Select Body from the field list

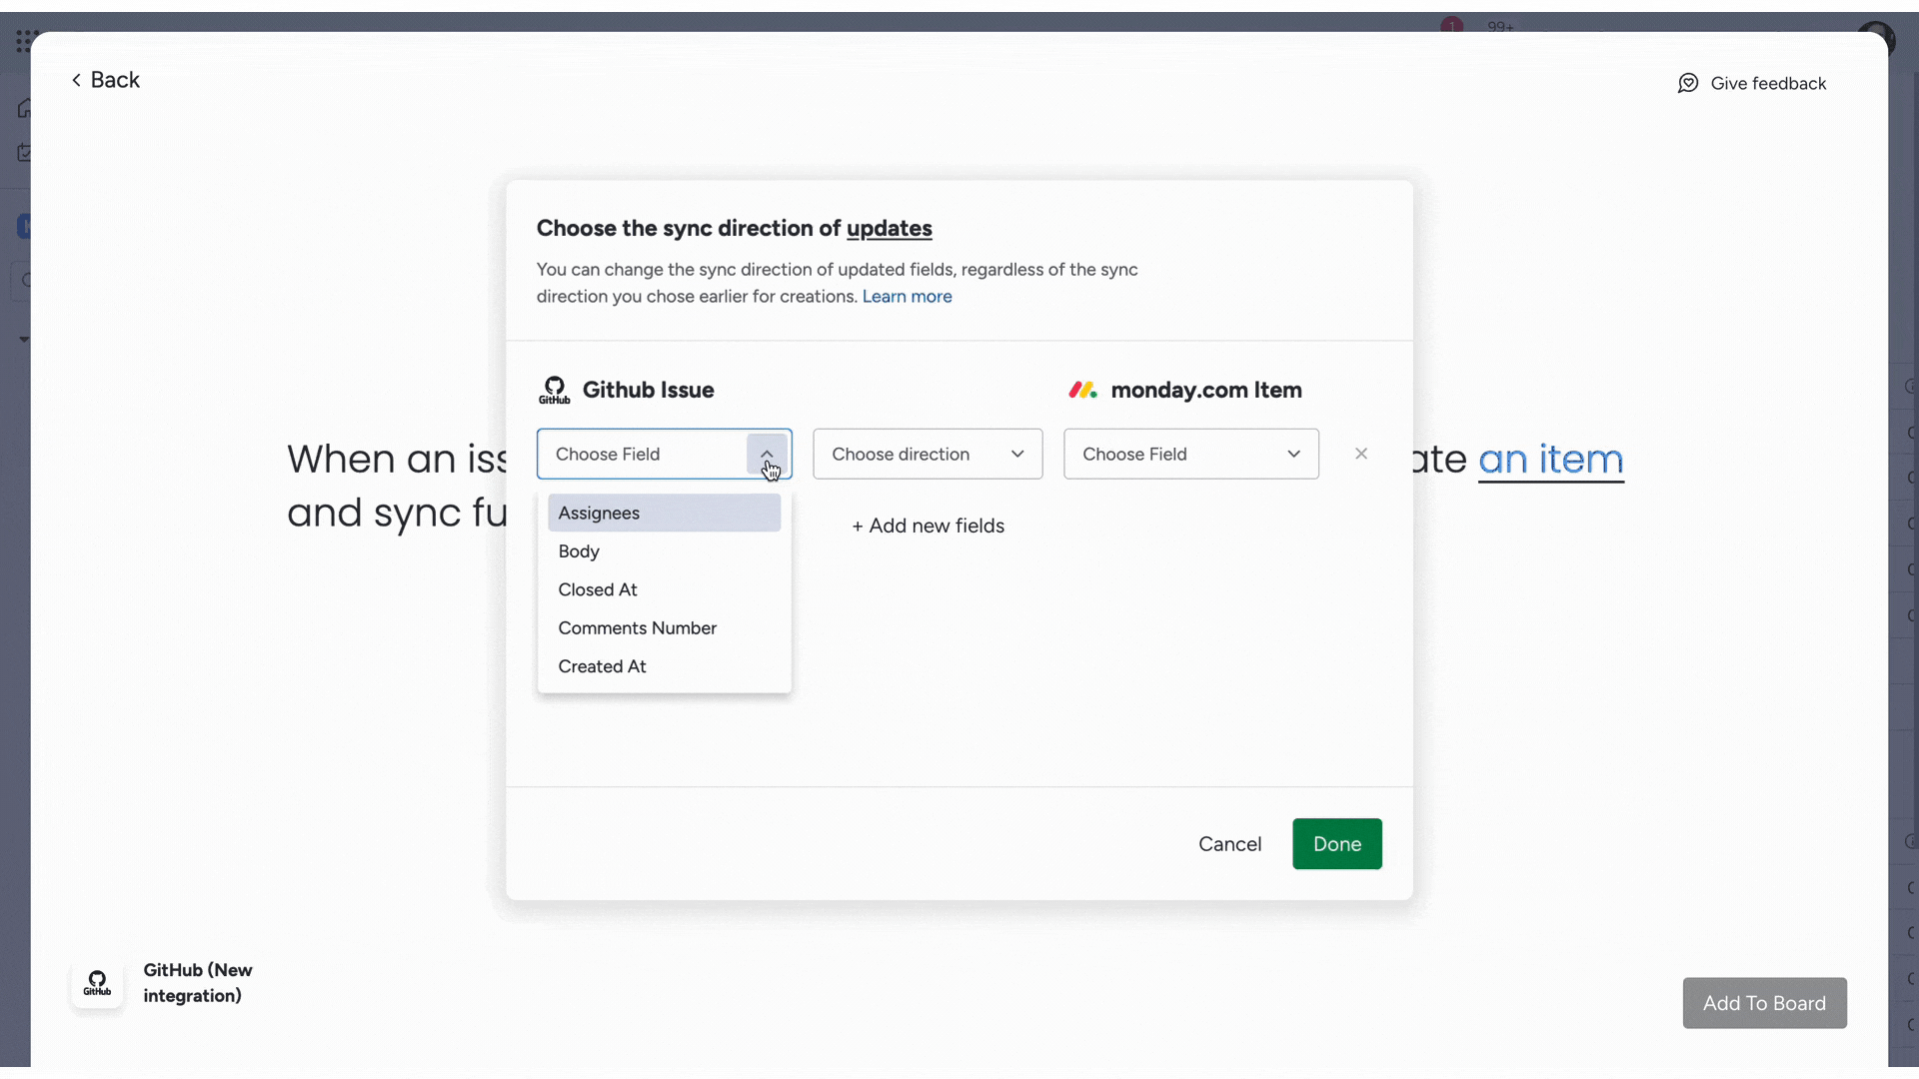(x=578, y=550)
